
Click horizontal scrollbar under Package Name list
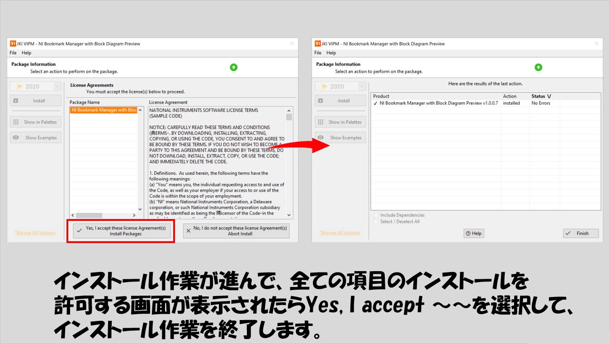click(103, 215)
